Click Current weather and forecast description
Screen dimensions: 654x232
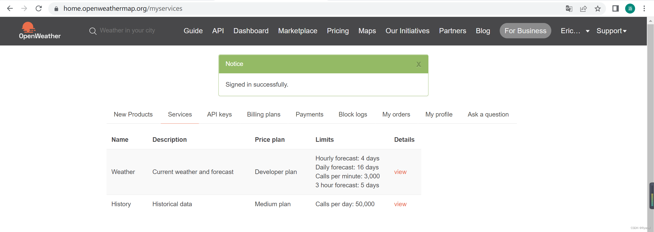click(x=193, y=172)
